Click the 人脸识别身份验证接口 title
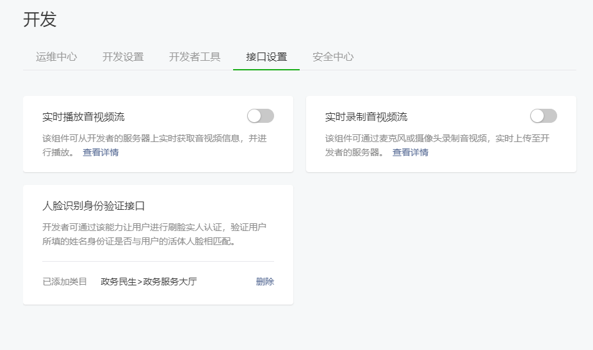Viewport: 593px width, 350px height. 93,205
